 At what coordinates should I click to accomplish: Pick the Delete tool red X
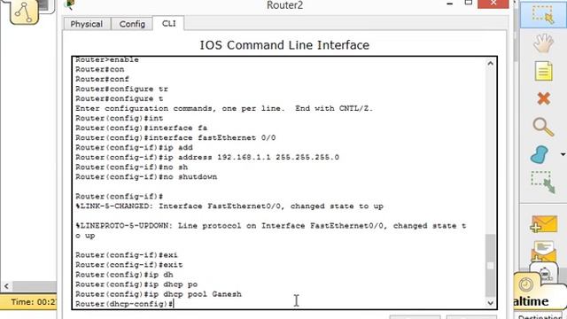[543, 98]
